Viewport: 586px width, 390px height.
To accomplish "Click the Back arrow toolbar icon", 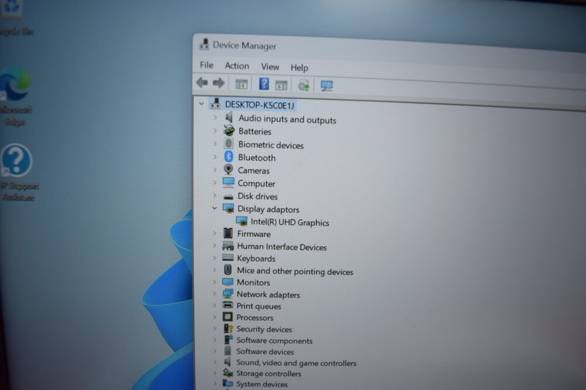I will click(x=202, y=82).
